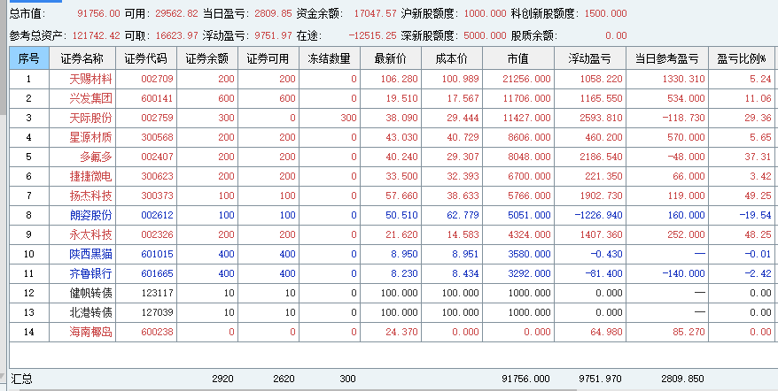The width and height of the screenshot is (778, 391).
Task: Sort by 当日参考盈亏 column header
Action: [667, 58]
